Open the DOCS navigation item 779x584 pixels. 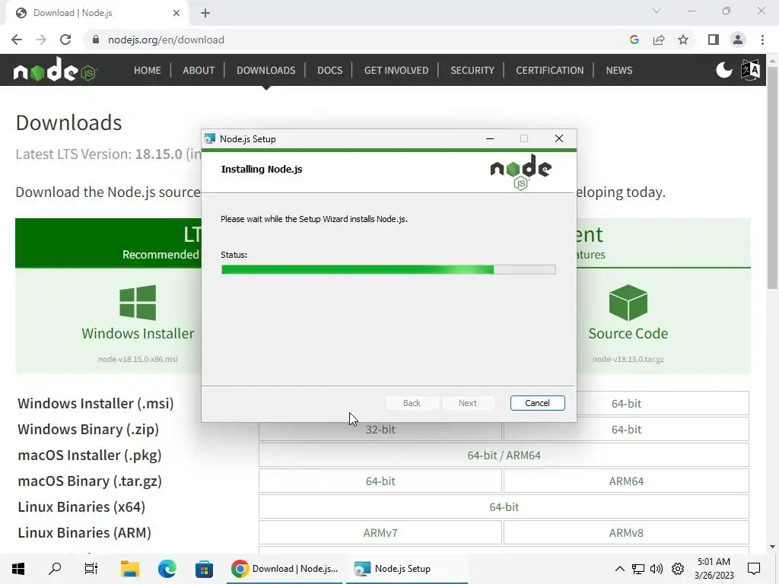[330, 70]
